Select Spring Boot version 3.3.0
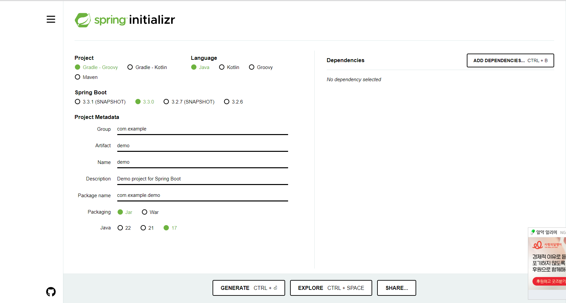The image size is (566, 303). click(x=145, y=102)
